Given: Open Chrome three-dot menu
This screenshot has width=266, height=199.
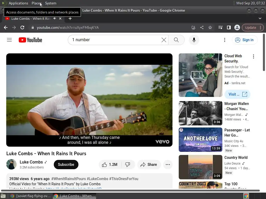Looking at the screenshot, I should (x=260, y=27).
